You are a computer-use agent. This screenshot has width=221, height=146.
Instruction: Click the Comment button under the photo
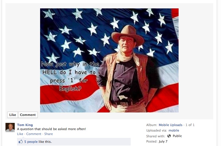[x=28, y=115]
